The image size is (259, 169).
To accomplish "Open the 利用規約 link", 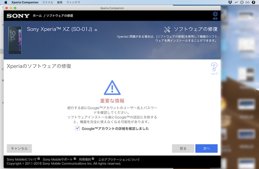I will click(85, 159).
